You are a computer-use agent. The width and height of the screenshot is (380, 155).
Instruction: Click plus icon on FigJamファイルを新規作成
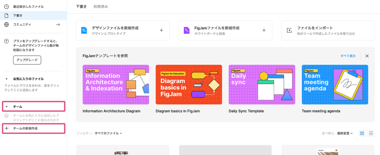coord(264,30)
